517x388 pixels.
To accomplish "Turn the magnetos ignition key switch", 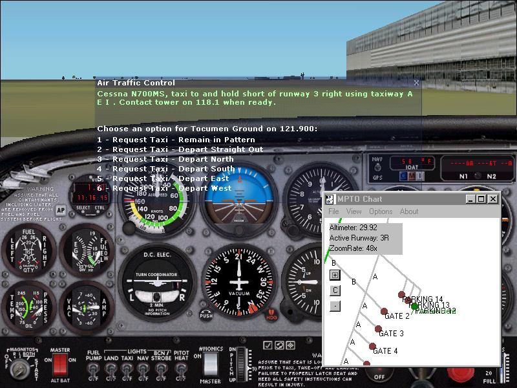I will coord(20,369).
